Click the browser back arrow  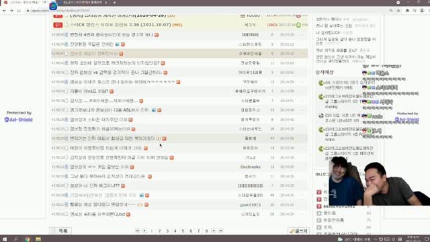tap(5, 11)
